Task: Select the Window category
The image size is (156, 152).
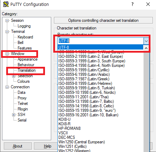Action: (18, 54)
